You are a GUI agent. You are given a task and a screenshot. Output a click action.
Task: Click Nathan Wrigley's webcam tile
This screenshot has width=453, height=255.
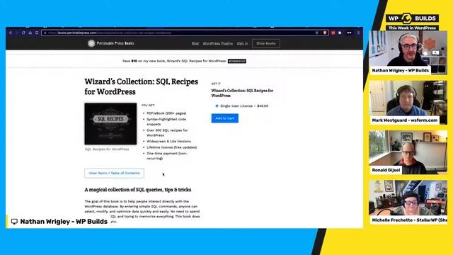tap(408, 52)
